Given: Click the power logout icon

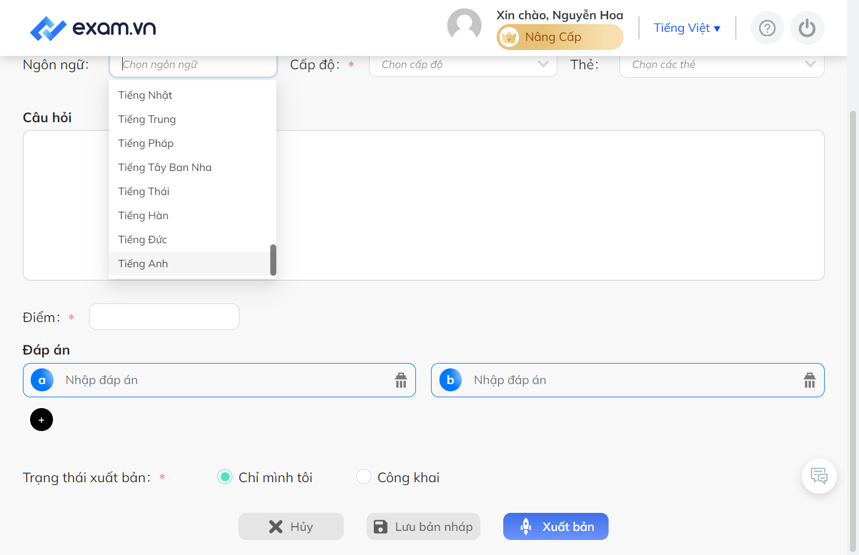Looking at the screenshot, I should tap(807, 28).
